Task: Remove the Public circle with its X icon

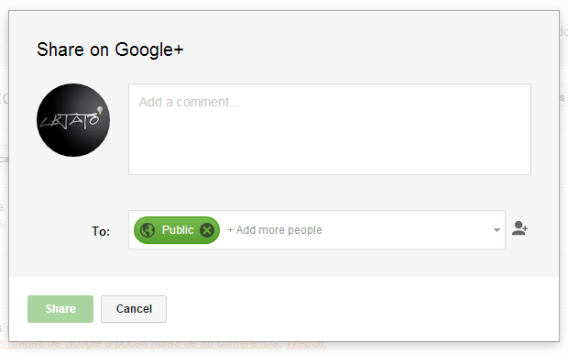Action: click(207, 230)
